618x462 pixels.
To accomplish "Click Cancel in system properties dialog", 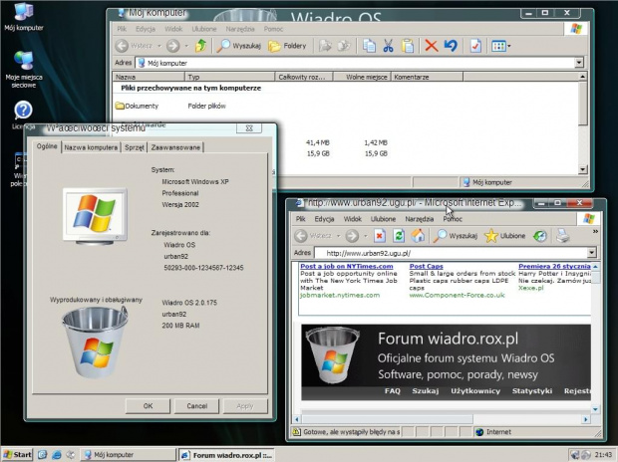I will click(x=196, y=406).
